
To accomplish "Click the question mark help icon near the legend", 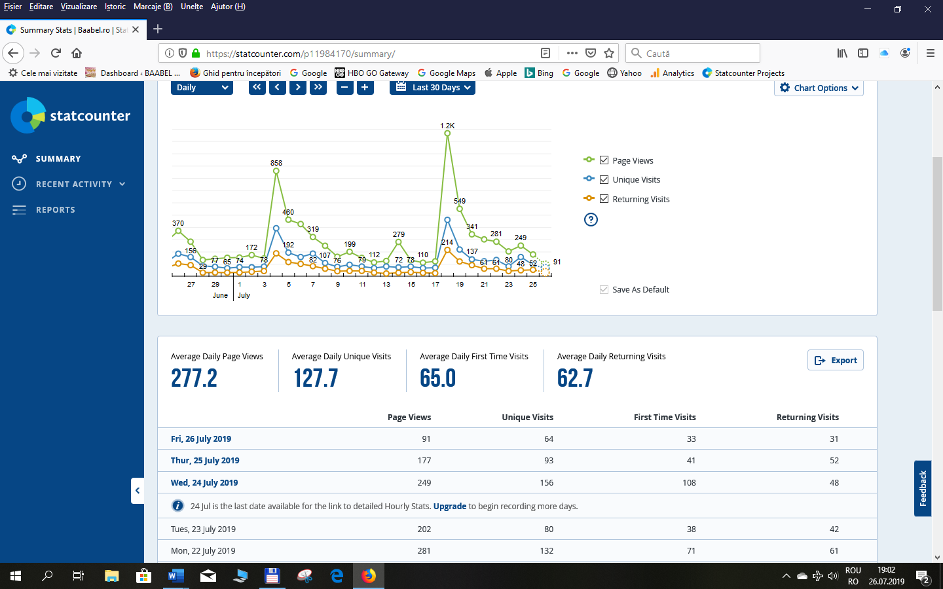I will (591, 219).
